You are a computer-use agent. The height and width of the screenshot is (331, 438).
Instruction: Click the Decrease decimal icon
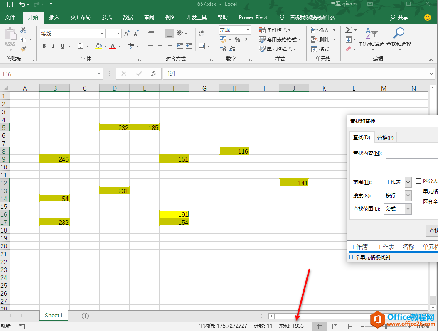(232, 49)
